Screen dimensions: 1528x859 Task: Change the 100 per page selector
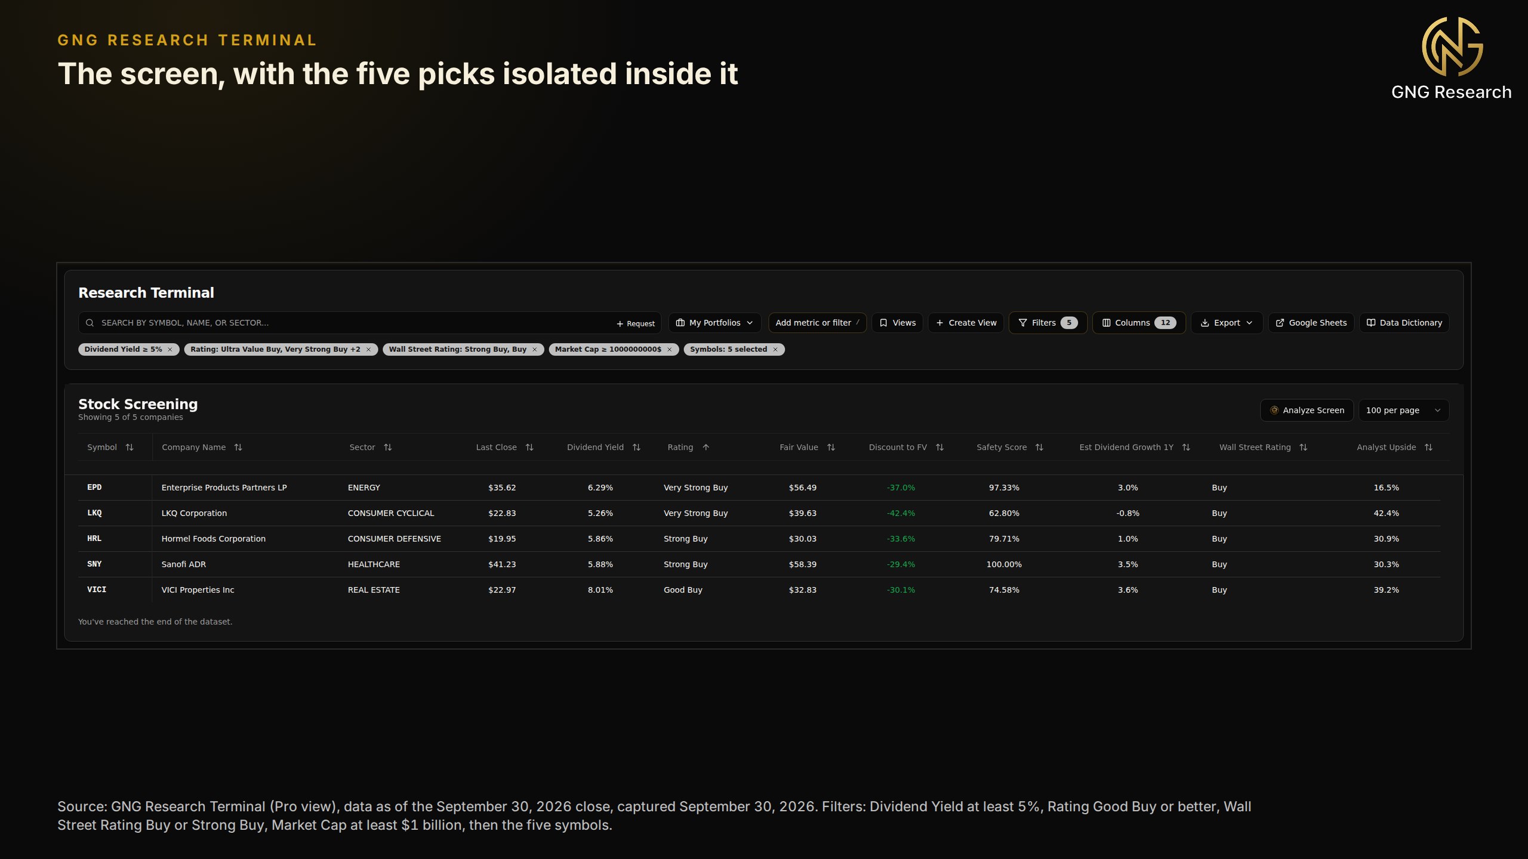[x=1403, y=410]
